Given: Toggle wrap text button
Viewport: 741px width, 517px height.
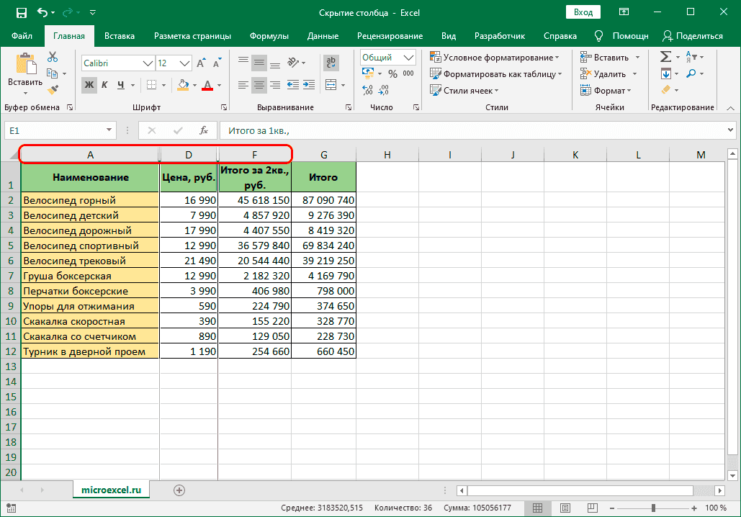Looking at the screenshot, I should pos(331,63).
